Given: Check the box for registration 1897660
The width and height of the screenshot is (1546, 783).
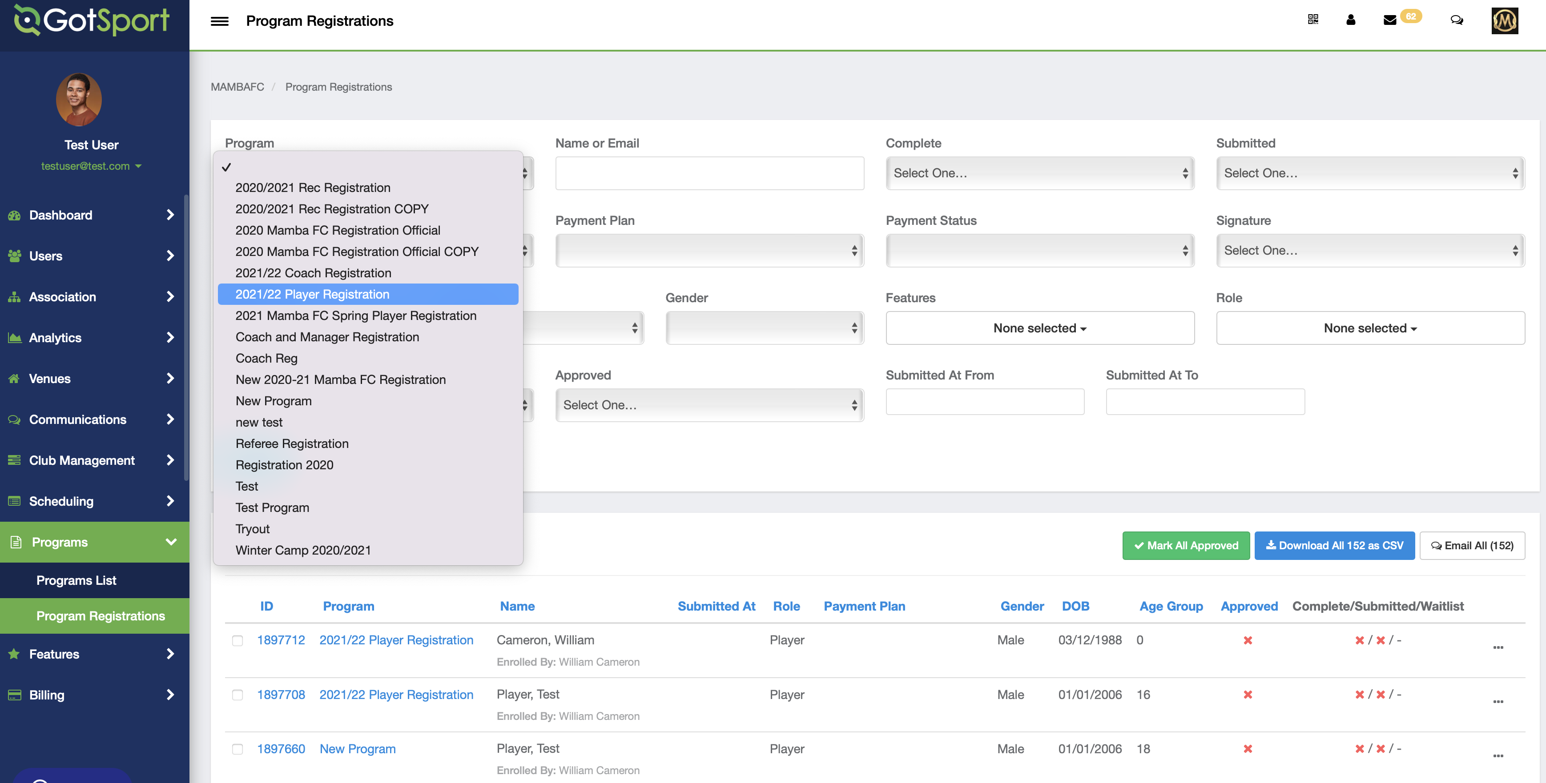Looking at the screenshot, I should click(238, 749).
